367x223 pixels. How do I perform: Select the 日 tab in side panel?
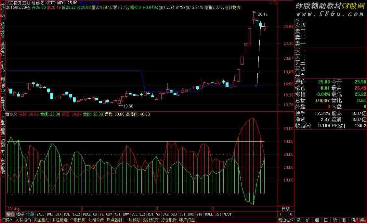[x=326, y=220]
